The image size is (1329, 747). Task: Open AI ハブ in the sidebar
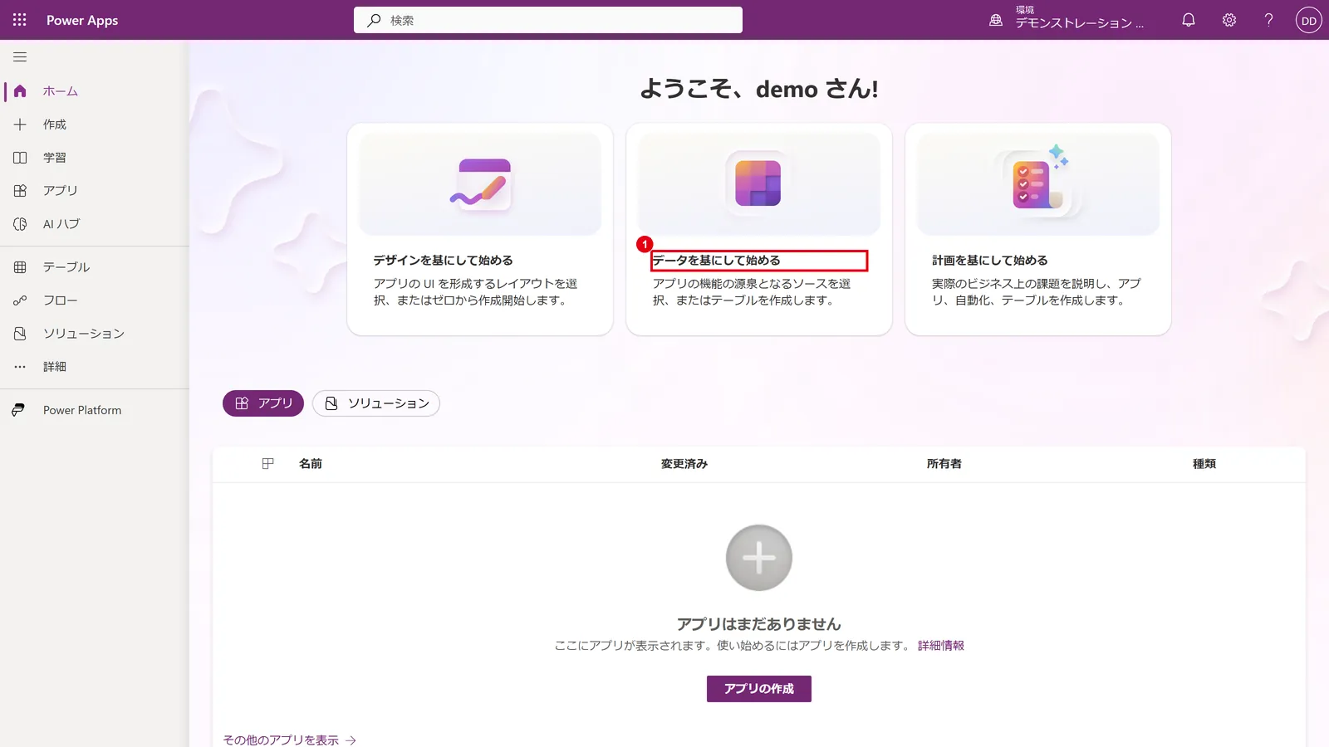pyautogui.click(x=61, y=224)
